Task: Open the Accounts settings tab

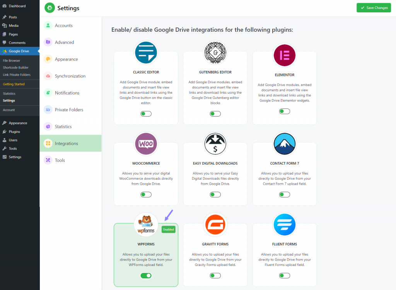Action: point(71,25)
